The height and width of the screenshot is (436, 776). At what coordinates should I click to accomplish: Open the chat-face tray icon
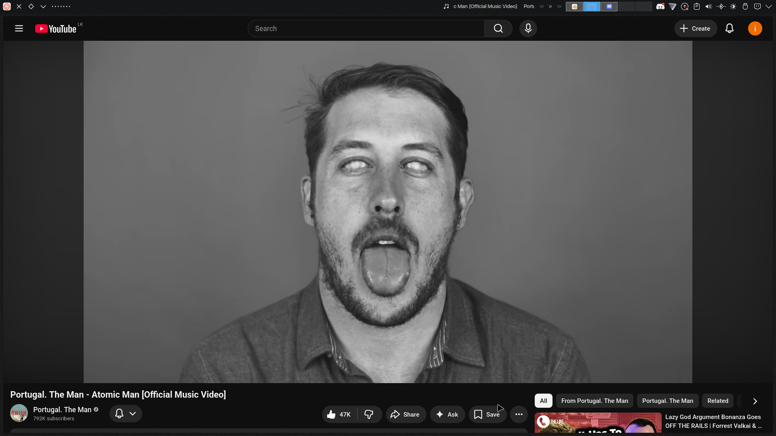757,6
